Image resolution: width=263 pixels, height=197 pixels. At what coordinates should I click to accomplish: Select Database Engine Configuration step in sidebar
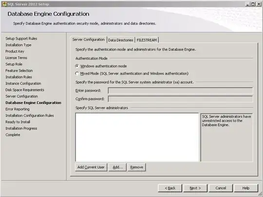click(34, 103)
